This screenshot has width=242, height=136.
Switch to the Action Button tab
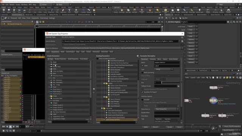173,59
